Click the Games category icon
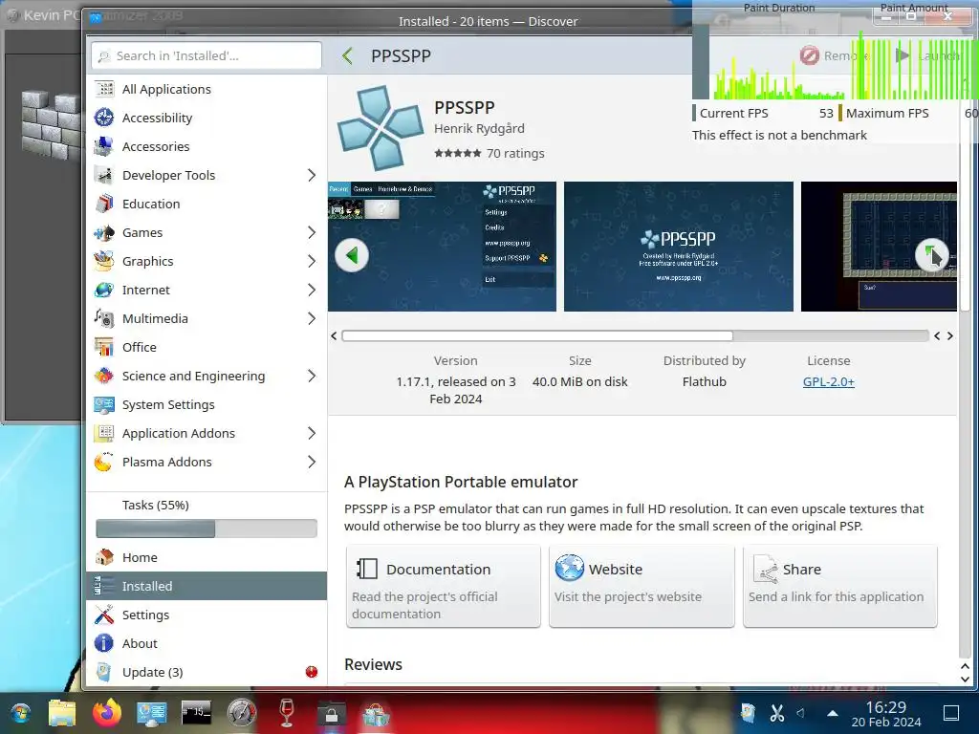This screenshot has height=734, width=979. tap(104, 233)
